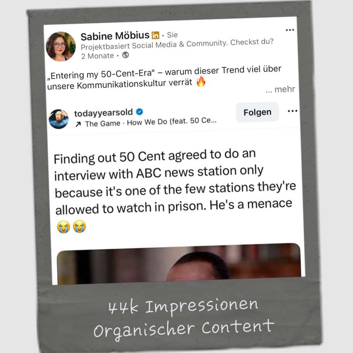Click the globe visibility icon

(126, 55)
